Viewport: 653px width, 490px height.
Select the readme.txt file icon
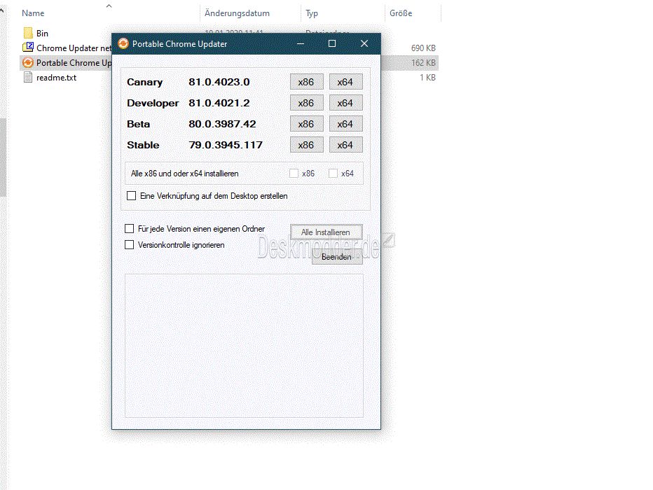28,78
